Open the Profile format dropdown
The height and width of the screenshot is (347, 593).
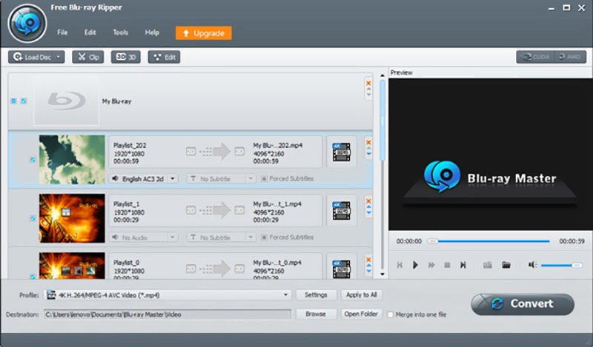286,294
